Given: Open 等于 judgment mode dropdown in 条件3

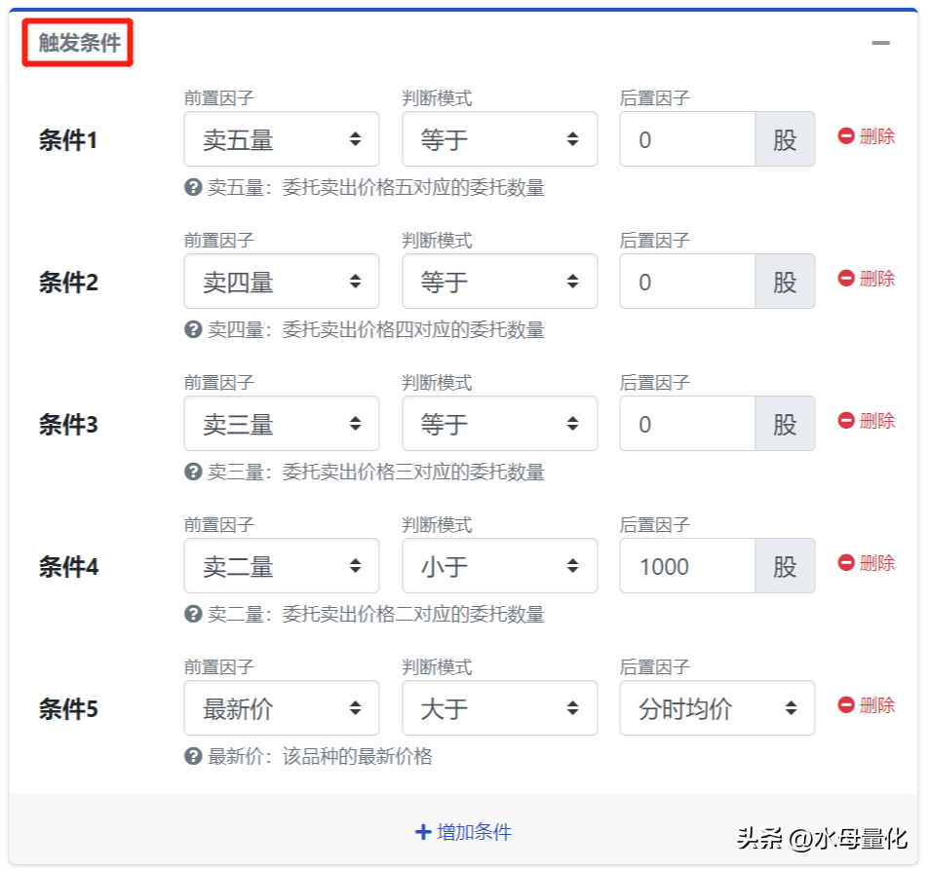Looking at the screenshot, I should pyautogui.click(x=499, y=424).
